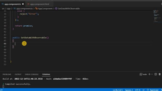Click the GetDataWithObservable method name on line 44

tap(34, 38)
